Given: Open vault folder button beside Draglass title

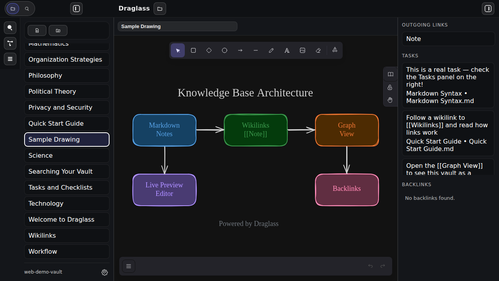Looking at the screenshot, I should 160,9.
